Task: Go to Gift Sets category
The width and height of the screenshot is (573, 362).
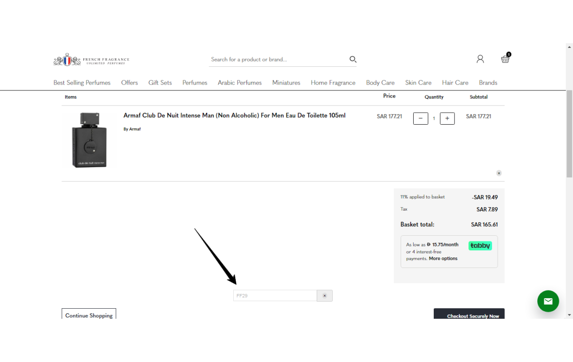Action: (160, 82)
